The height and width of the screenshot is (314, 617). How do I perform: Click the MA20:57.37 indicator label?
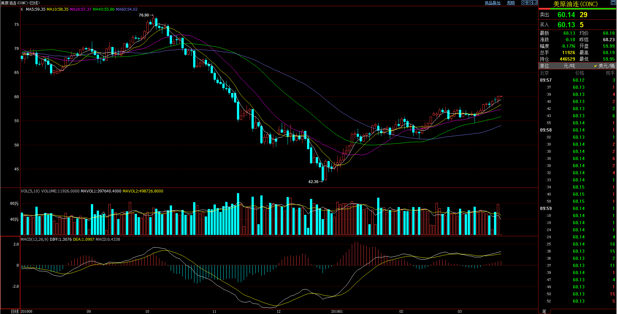81,9
